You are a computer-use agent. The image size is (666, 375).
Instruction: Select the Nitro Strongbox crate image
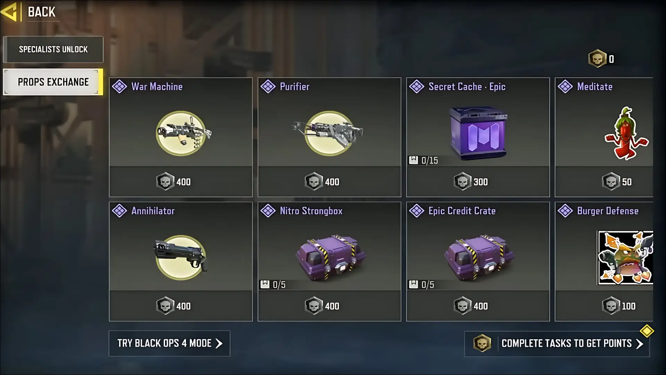pyautogui.click(x=331, y=258)
